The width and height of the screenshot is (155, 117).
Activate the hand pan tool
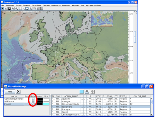(6, 9)
